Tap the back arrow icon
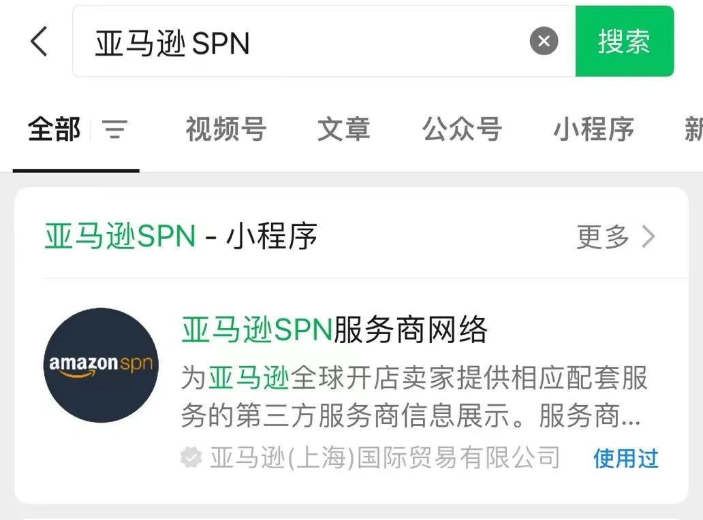 tap(39, 42)
